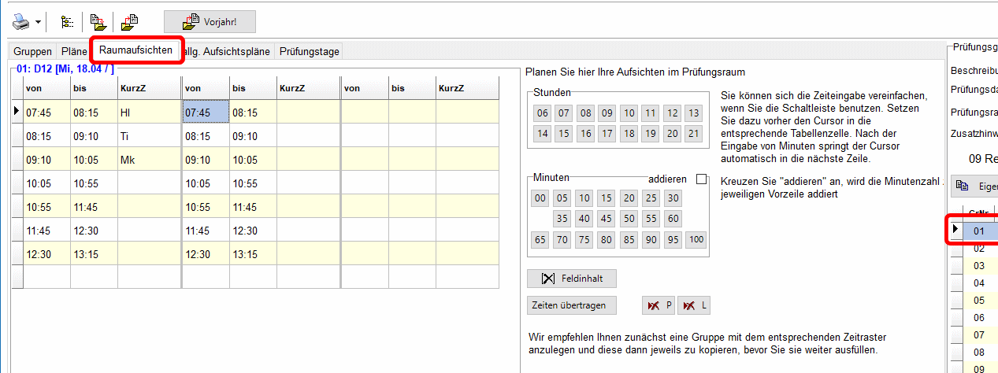Screen dimensions: 998x373
Task: Select group row 05 in right list
Action: 979,300
